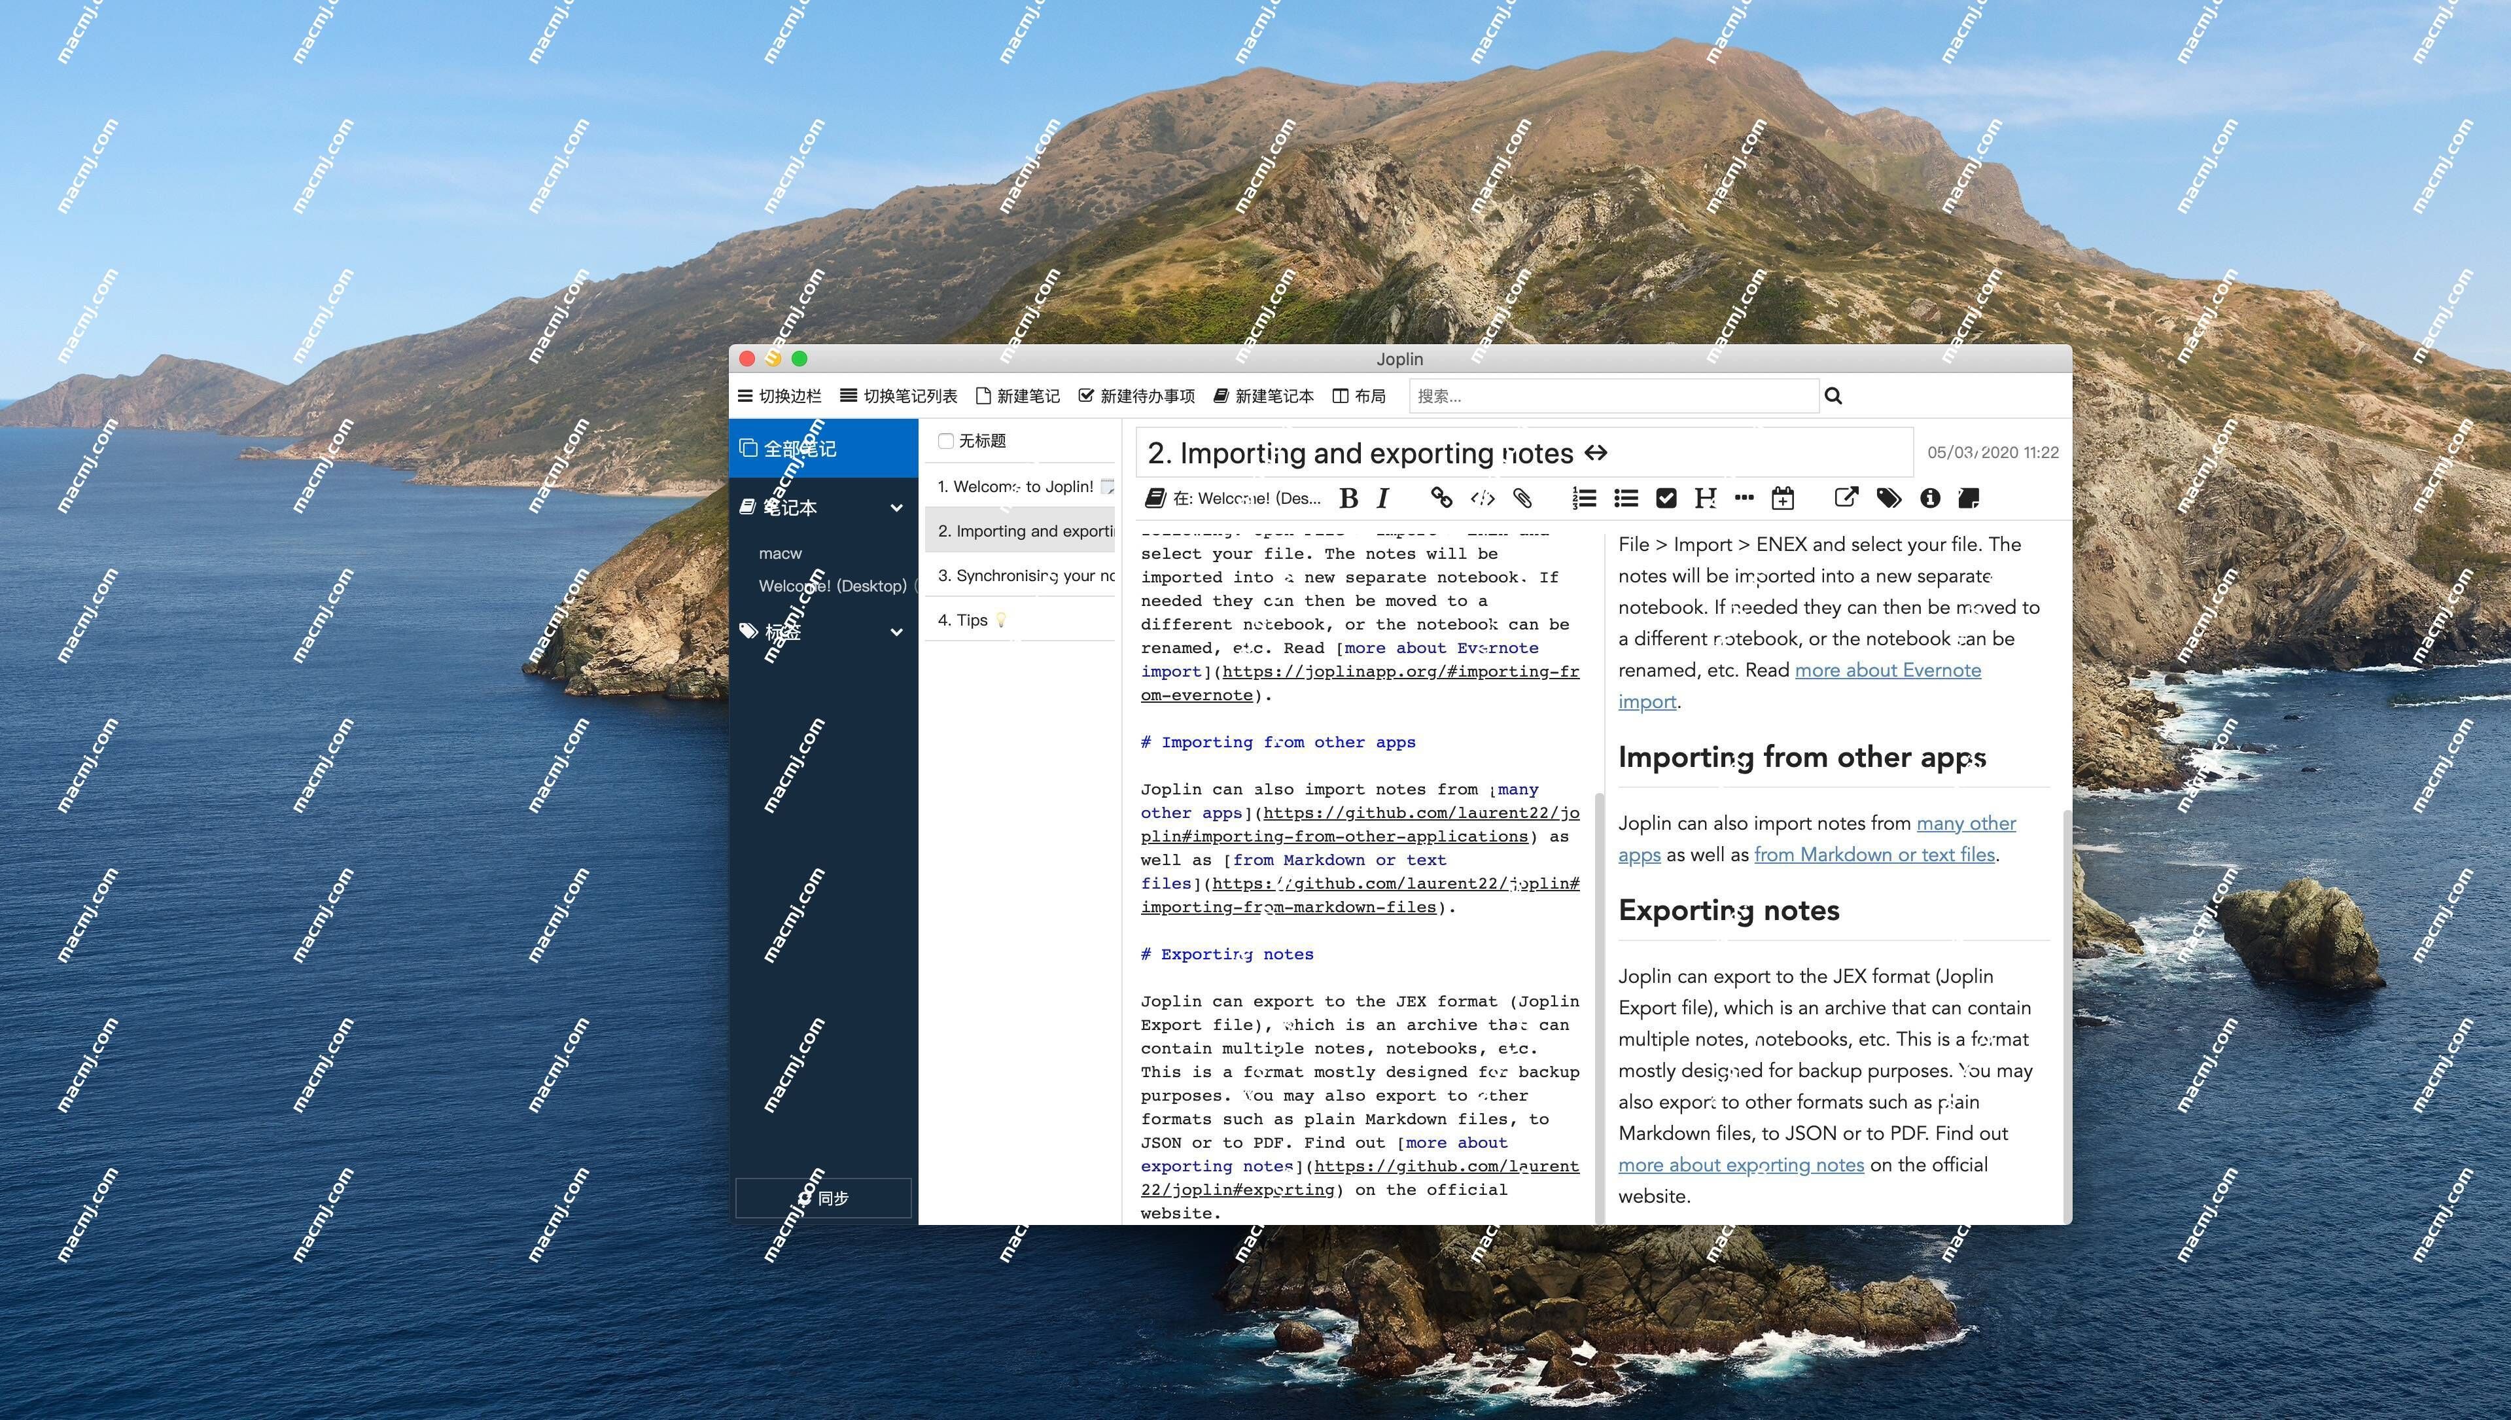Create a new note with 新建笔记
This screenshot has width=2511, height=1420.
tap(1017, 396)
